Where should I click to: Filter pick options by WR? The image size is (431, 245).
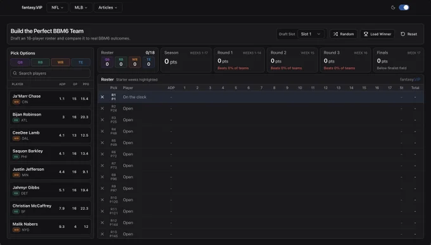pyautogui.click(x=60, y=62)
